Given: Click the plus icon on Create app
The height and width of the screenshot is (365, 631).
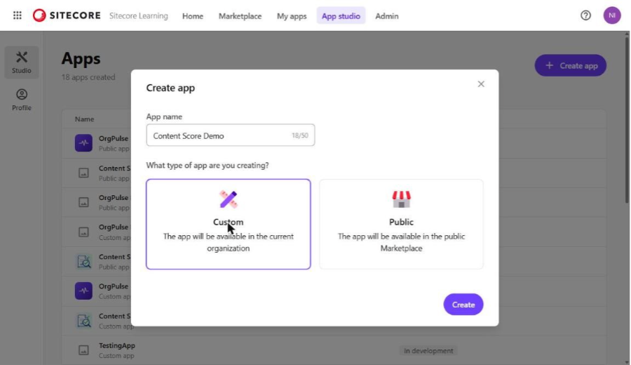Looking at the screenshot, I should pos(549,65).
